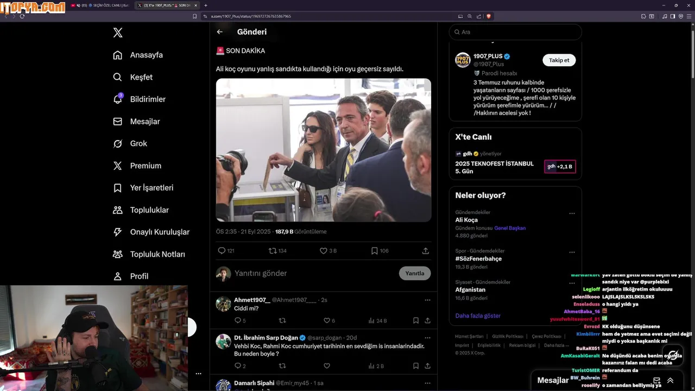Open more options on Damarlı Sipahi reply
This screenshot has width=695, height=391.
pyautogui.click(x=427, y=383)
